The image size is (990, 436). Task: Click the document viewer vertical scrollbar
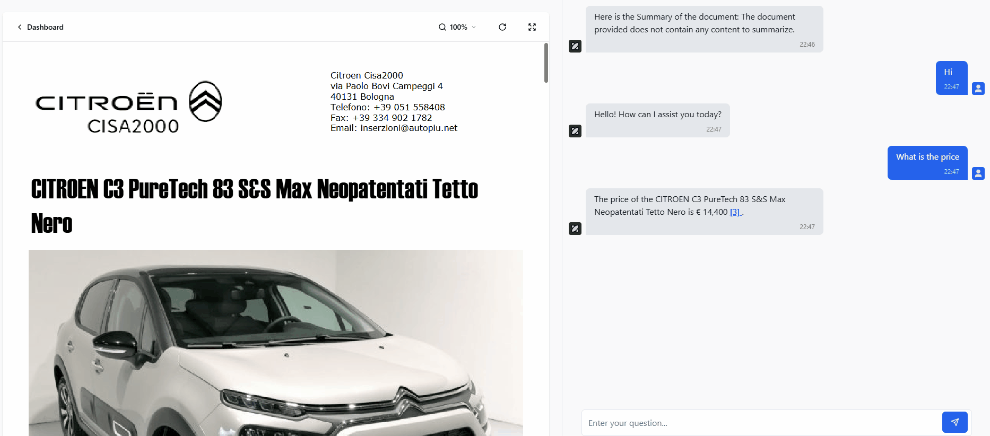pos(546,63)
